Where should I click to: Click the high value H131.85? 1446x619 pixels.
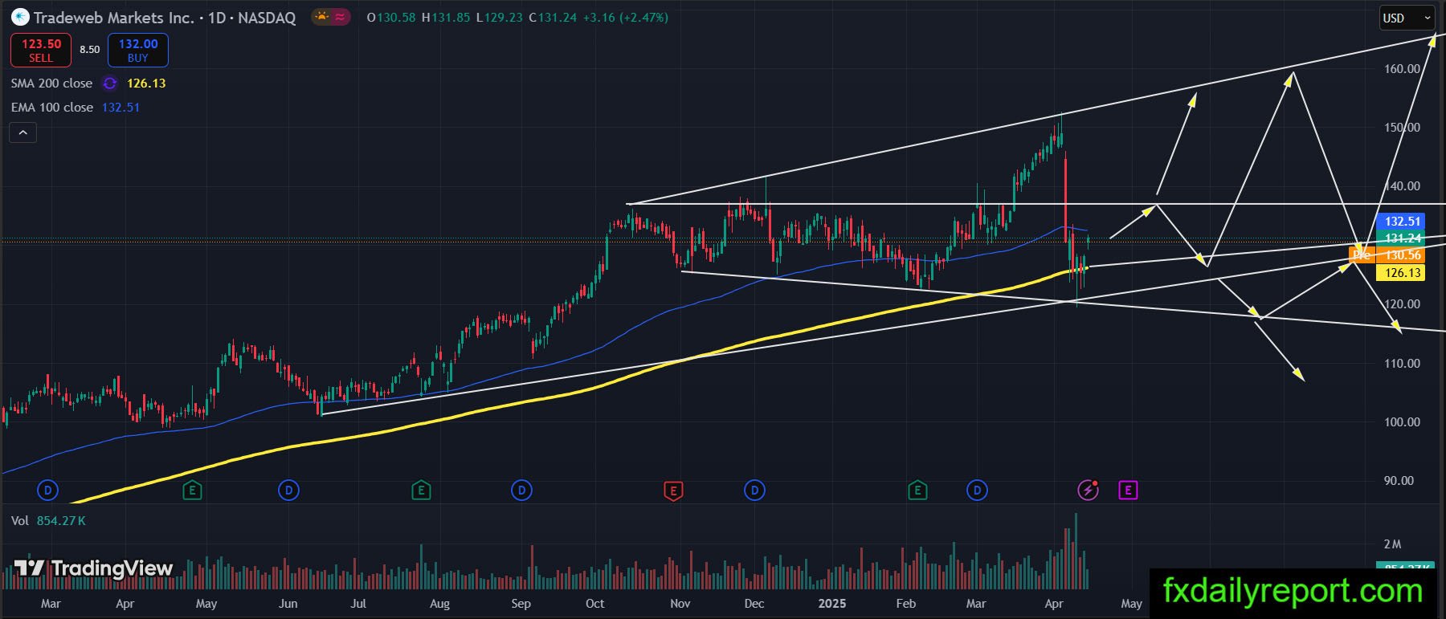tap(446, 18)
